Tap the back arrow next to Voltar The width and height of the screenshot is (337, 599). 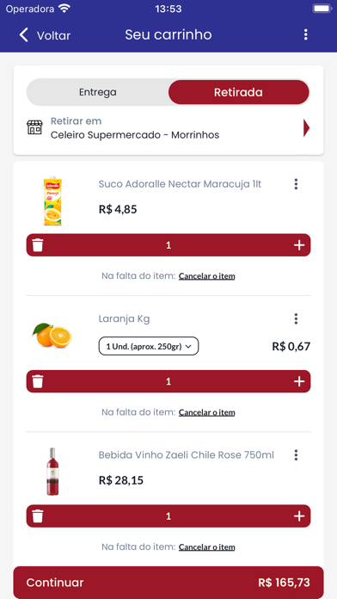24,34
